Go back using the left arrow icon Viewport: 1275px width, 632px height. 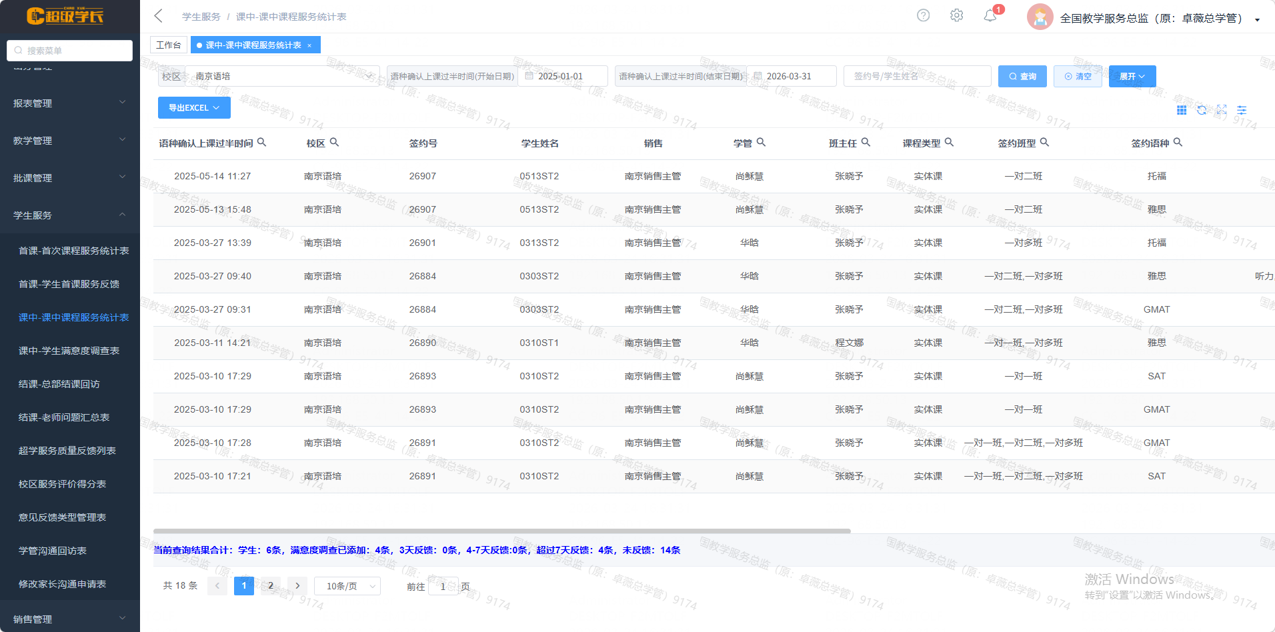click(x=159, y=16)
